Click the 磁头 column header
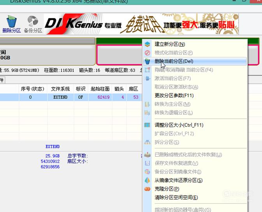Screen dimensions: 262x212 click(x=119, y=89)
